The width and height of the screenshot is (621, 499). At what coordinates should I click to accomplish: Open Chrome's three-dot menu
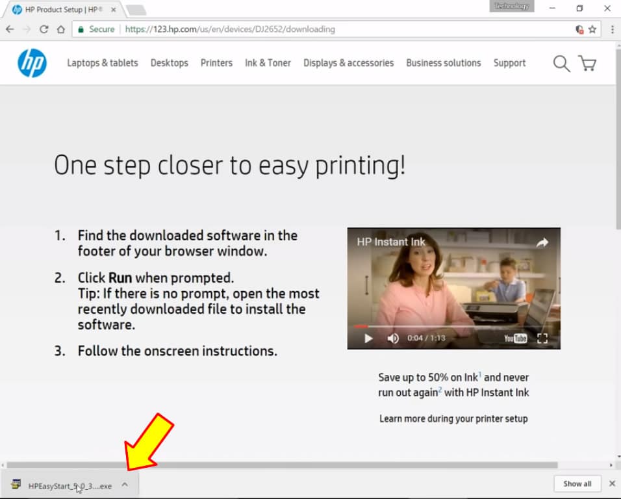click(610, 29)
